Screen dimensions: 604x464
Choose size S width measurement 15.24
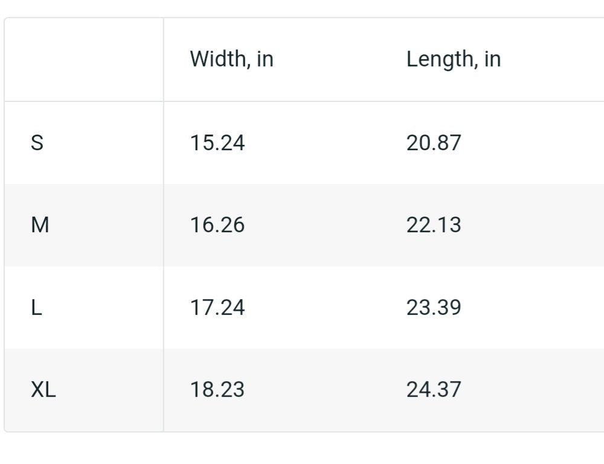217,143
